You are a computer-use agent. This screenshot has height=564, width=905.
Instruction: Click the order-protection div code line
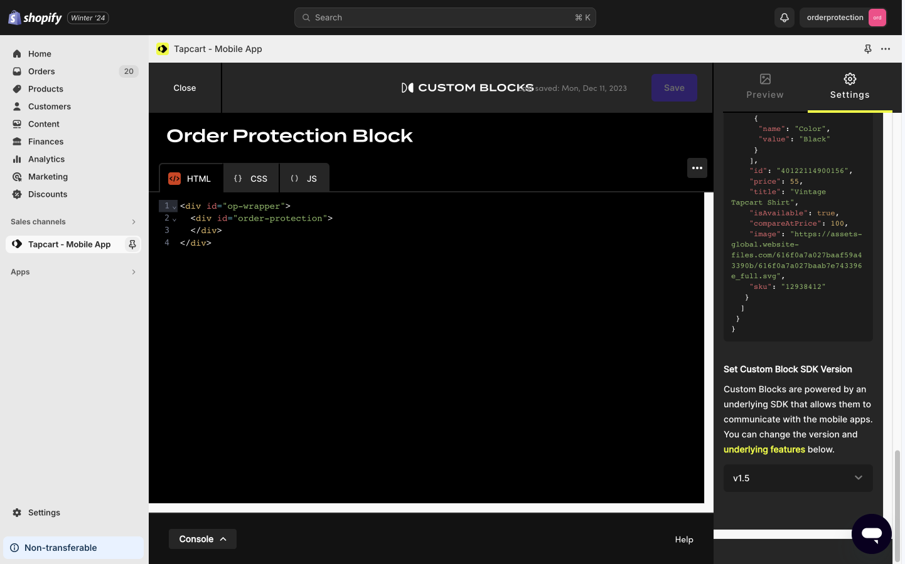[262, 218]
